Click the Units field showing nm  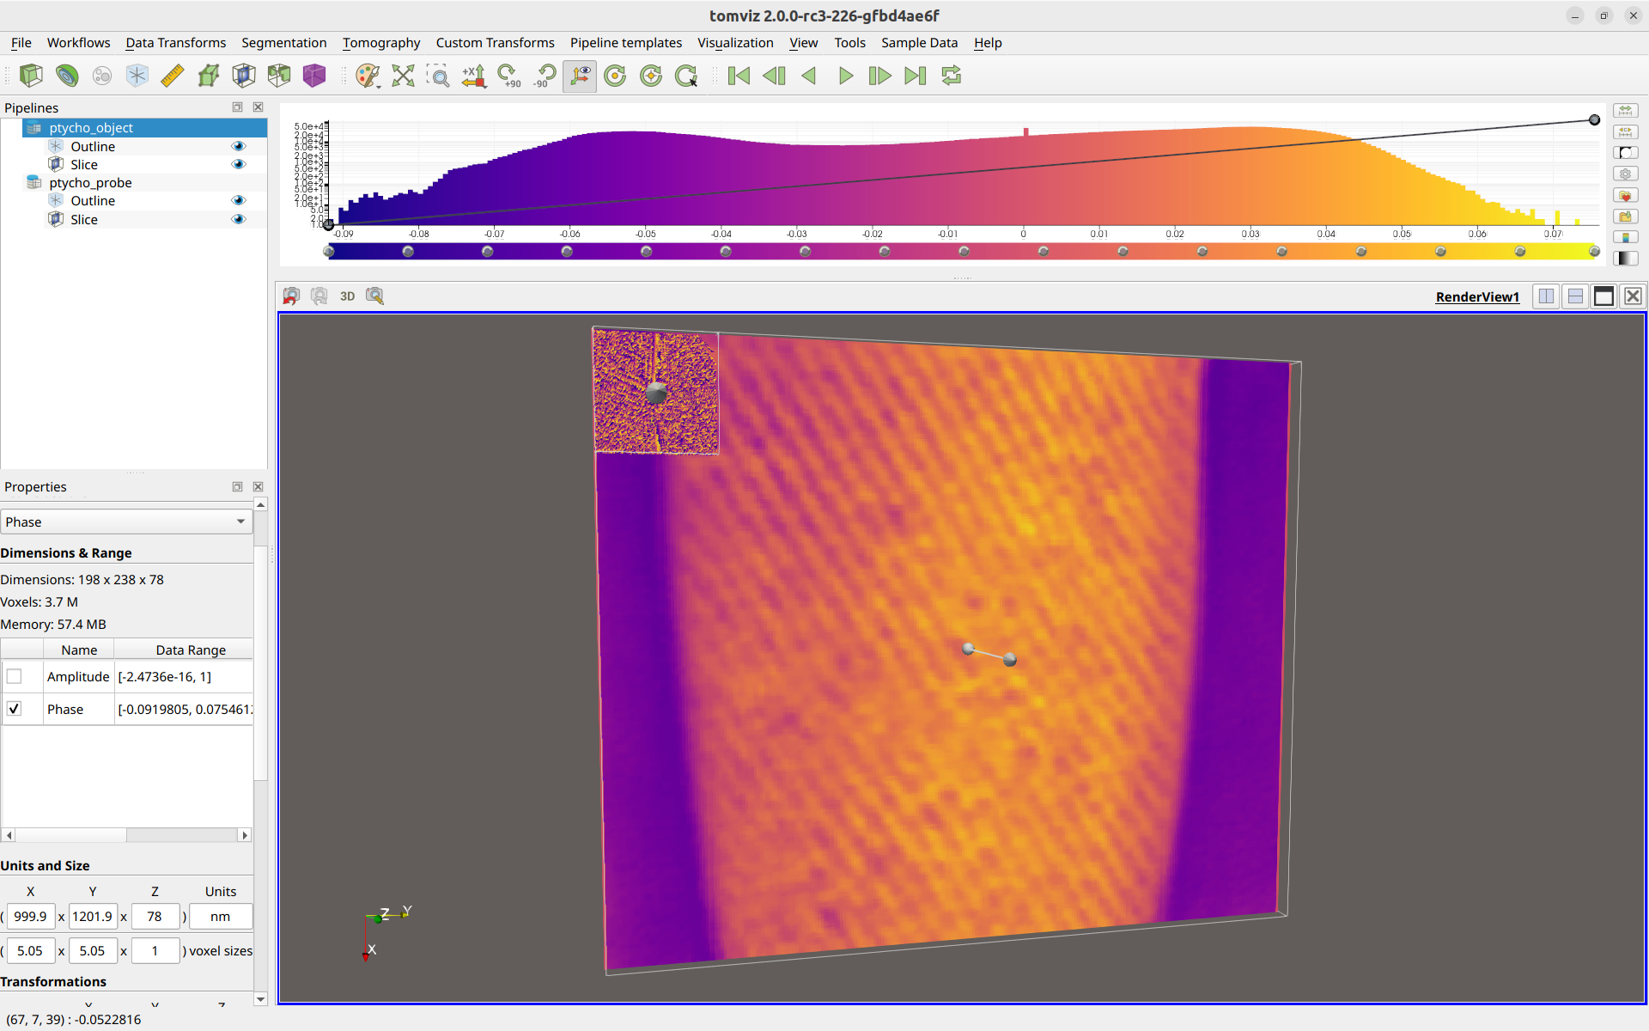click(x=221, y=917)
